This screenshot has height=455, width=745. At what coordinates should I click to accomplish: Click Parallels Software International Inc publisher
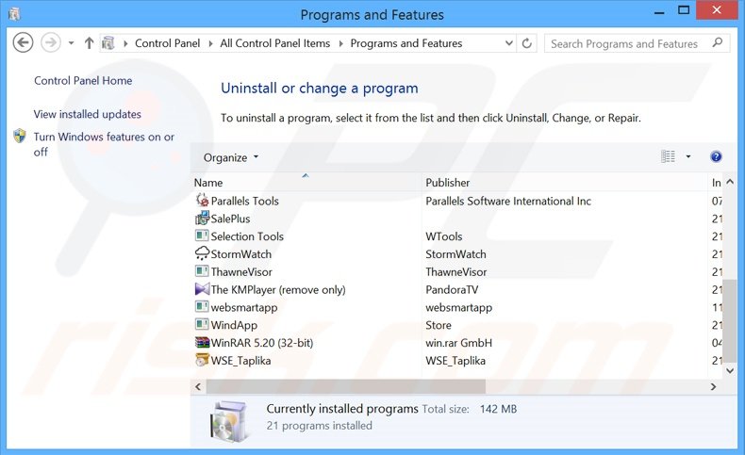pos(508,202)
